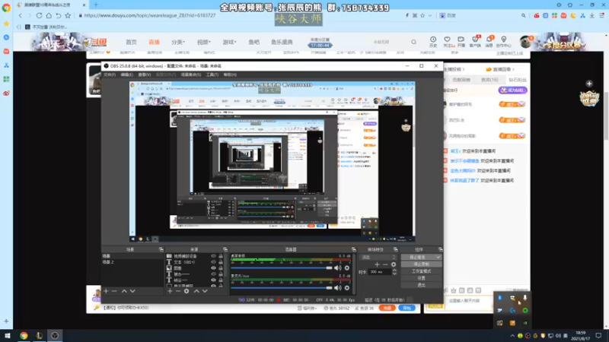Undock the audio mixer panel via dock icon
Image resolution: width=609 pixels, height=342 pixels.
(x=353, y=249)
